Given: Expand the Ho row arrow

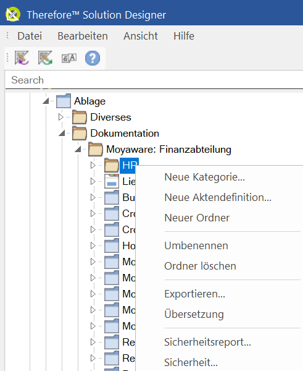Looking at the screenshot, I should [x=93, y=245].
